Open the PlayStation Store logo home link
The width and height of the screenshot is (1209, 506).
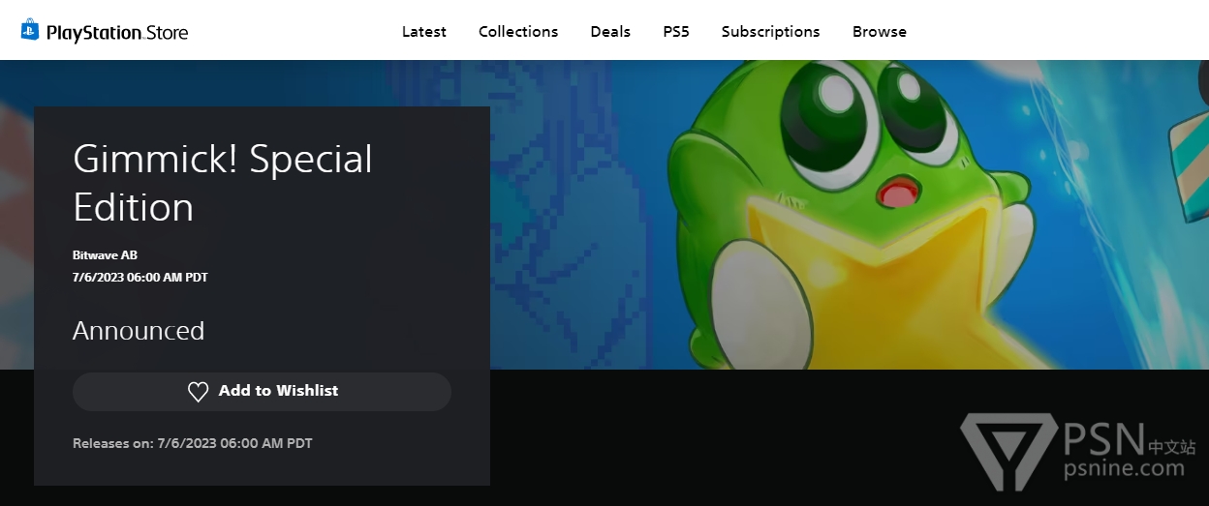pos(105,31)
